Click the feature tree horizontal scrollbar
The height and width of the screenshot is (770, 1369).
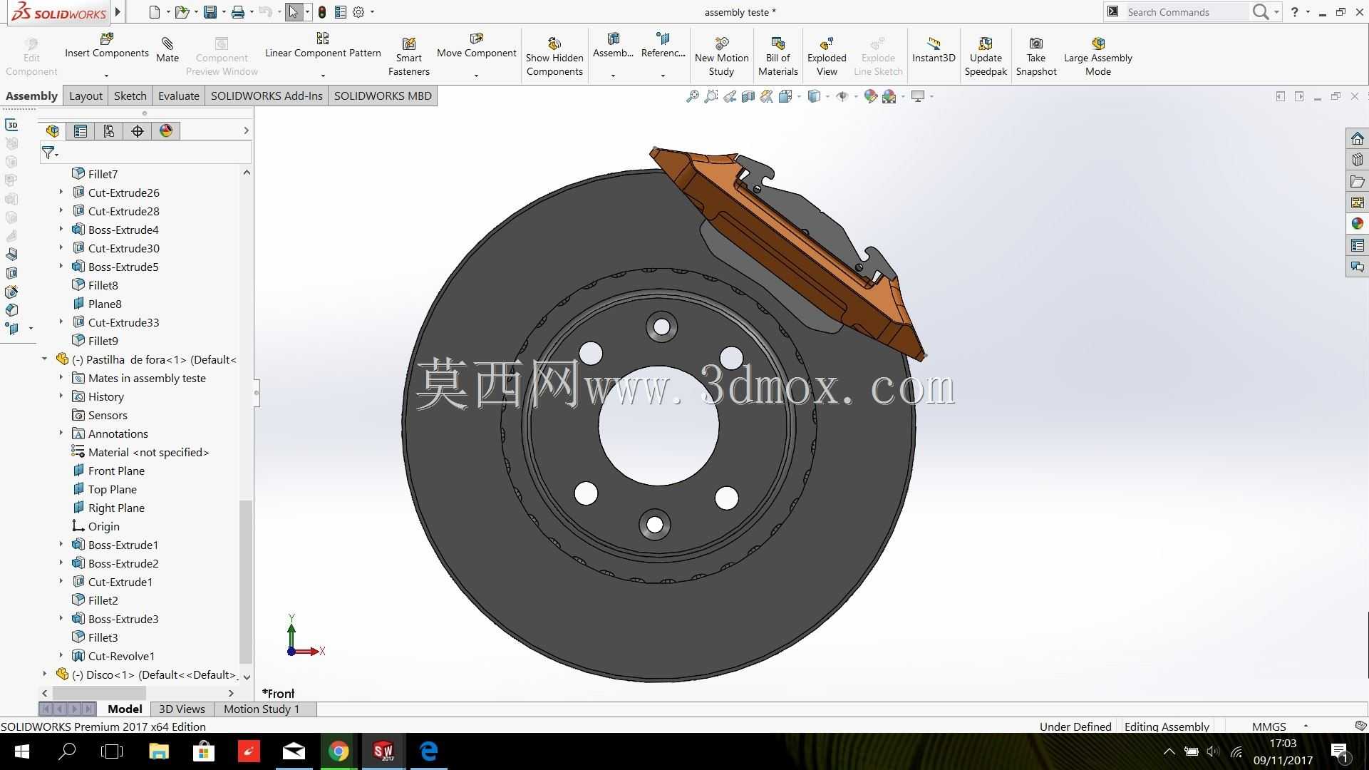click(x=99, y=693)
